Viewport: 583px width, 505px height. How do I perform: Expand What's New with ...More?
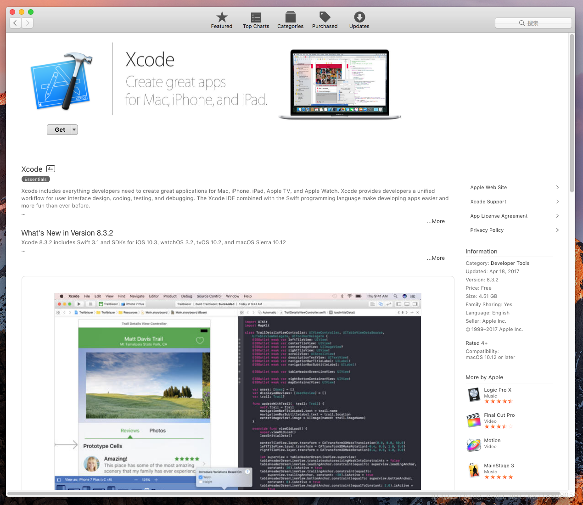(436, 258)
